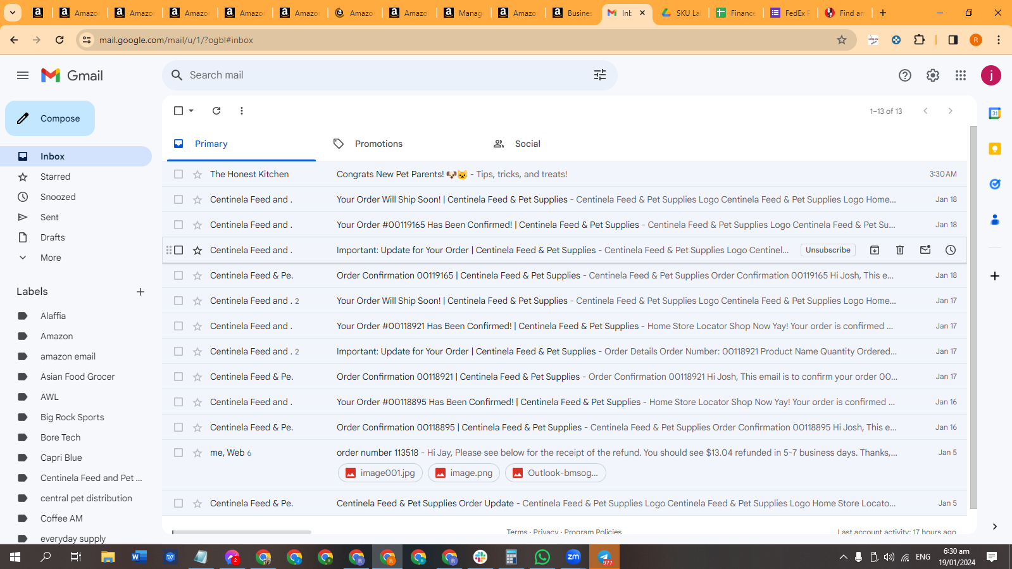The width and height of the screenshot is (1012, 569).
Task: Open WhatsApp from the taskbar
Action: [542, 557]
